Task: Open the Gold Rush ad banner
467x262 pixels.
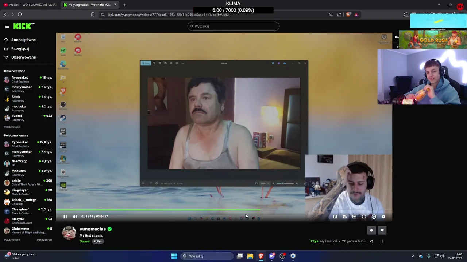Action: (433, 40)
